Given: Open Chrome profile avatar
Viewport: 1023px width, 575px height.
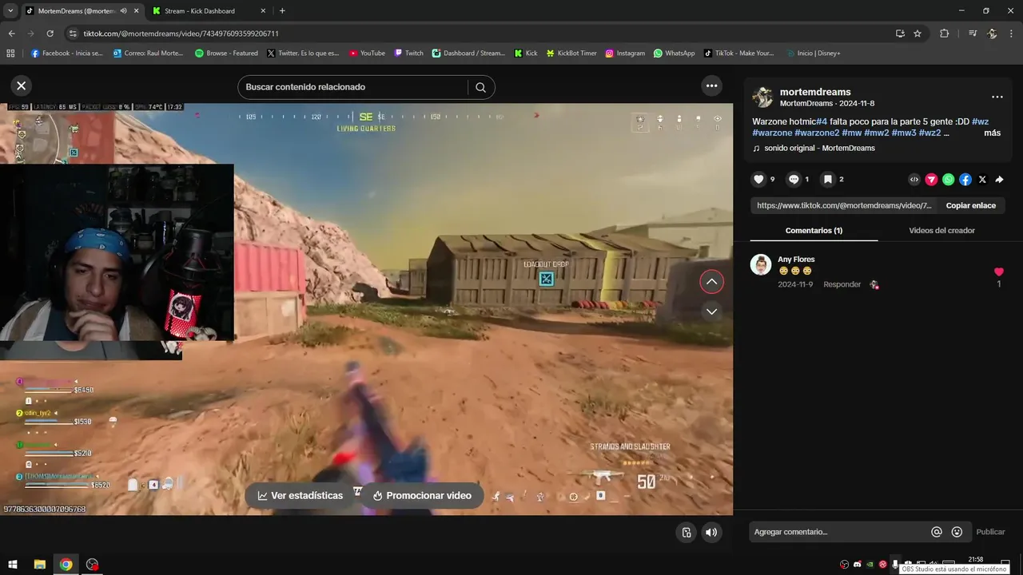Looking at the screenshot, I should (x=992, y=34).
